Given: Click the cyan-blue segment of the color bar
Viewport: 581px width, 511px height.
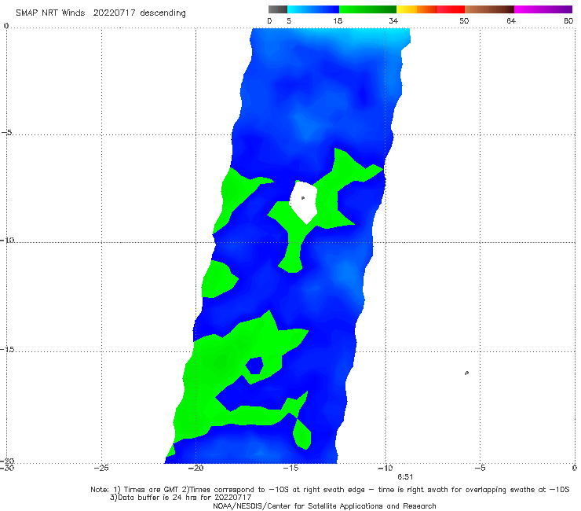Looking at the screenshot, I should pos(313,9).
